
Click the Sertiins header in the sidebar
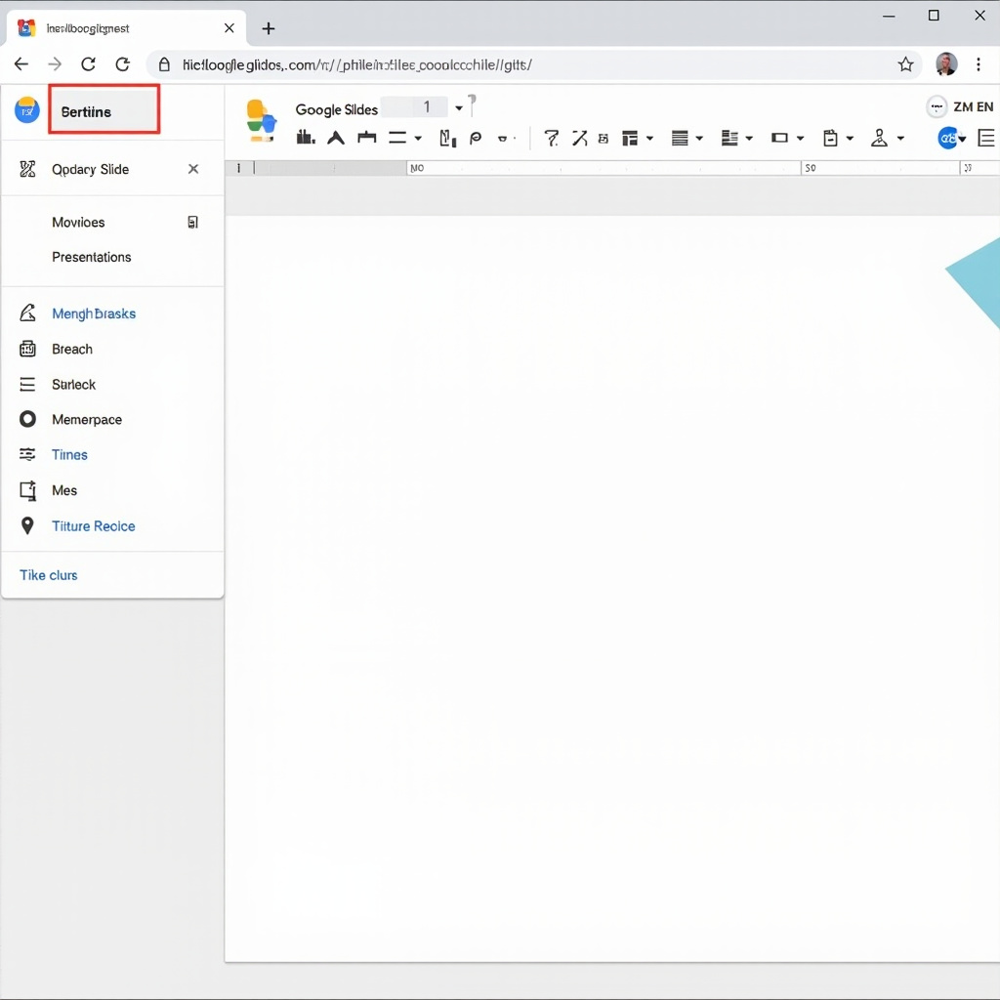(x=104, y=109)
